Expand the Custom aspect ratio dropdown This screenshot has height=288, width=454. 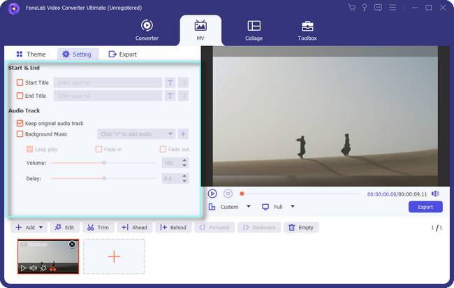[248, 207]
